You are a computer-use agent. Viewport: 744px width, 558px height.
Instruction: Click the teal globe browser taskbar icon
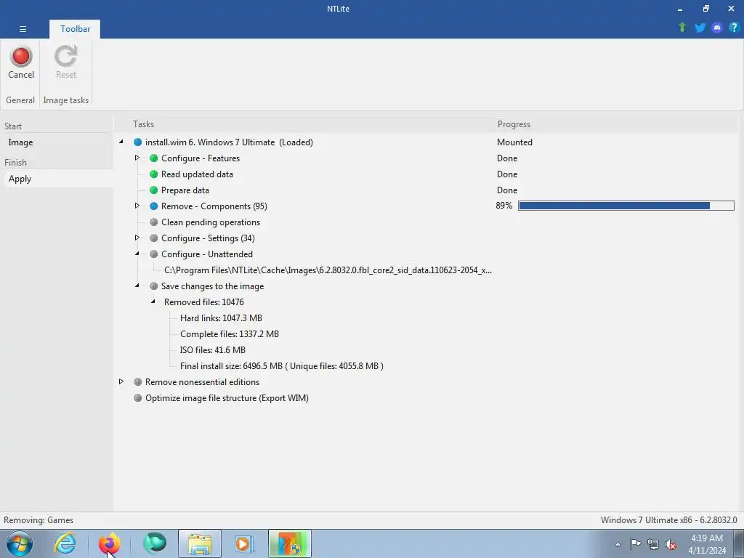tap(155, 543)
